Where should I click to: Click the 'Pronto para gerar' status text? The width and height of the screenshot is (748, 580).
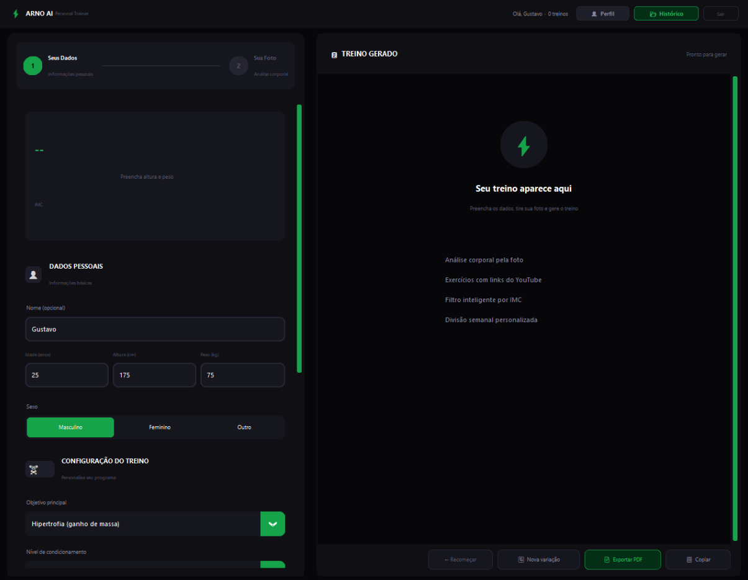click(706, 55)
